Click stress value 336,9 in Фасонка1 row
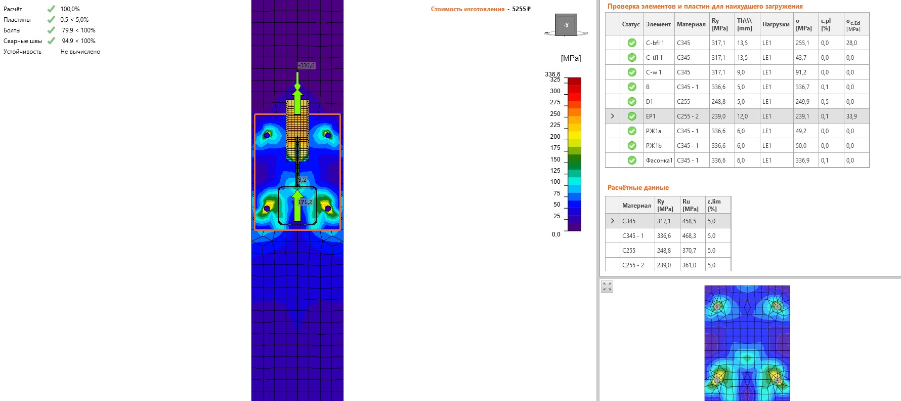 [802, 161]
